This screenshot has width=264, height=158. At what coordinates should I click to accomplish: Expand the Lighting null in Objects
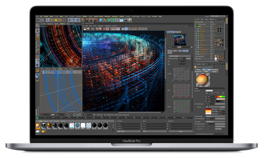point(195,22)
